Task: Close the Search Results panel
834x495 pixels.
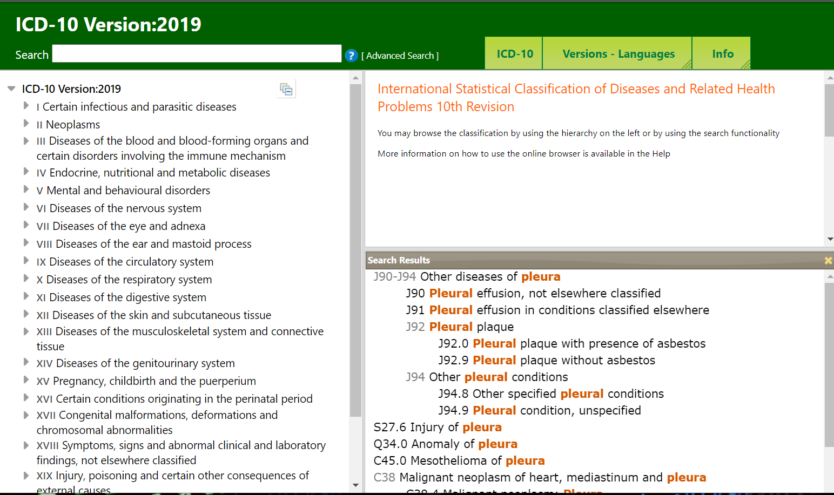Action: [x=828, y=260]
